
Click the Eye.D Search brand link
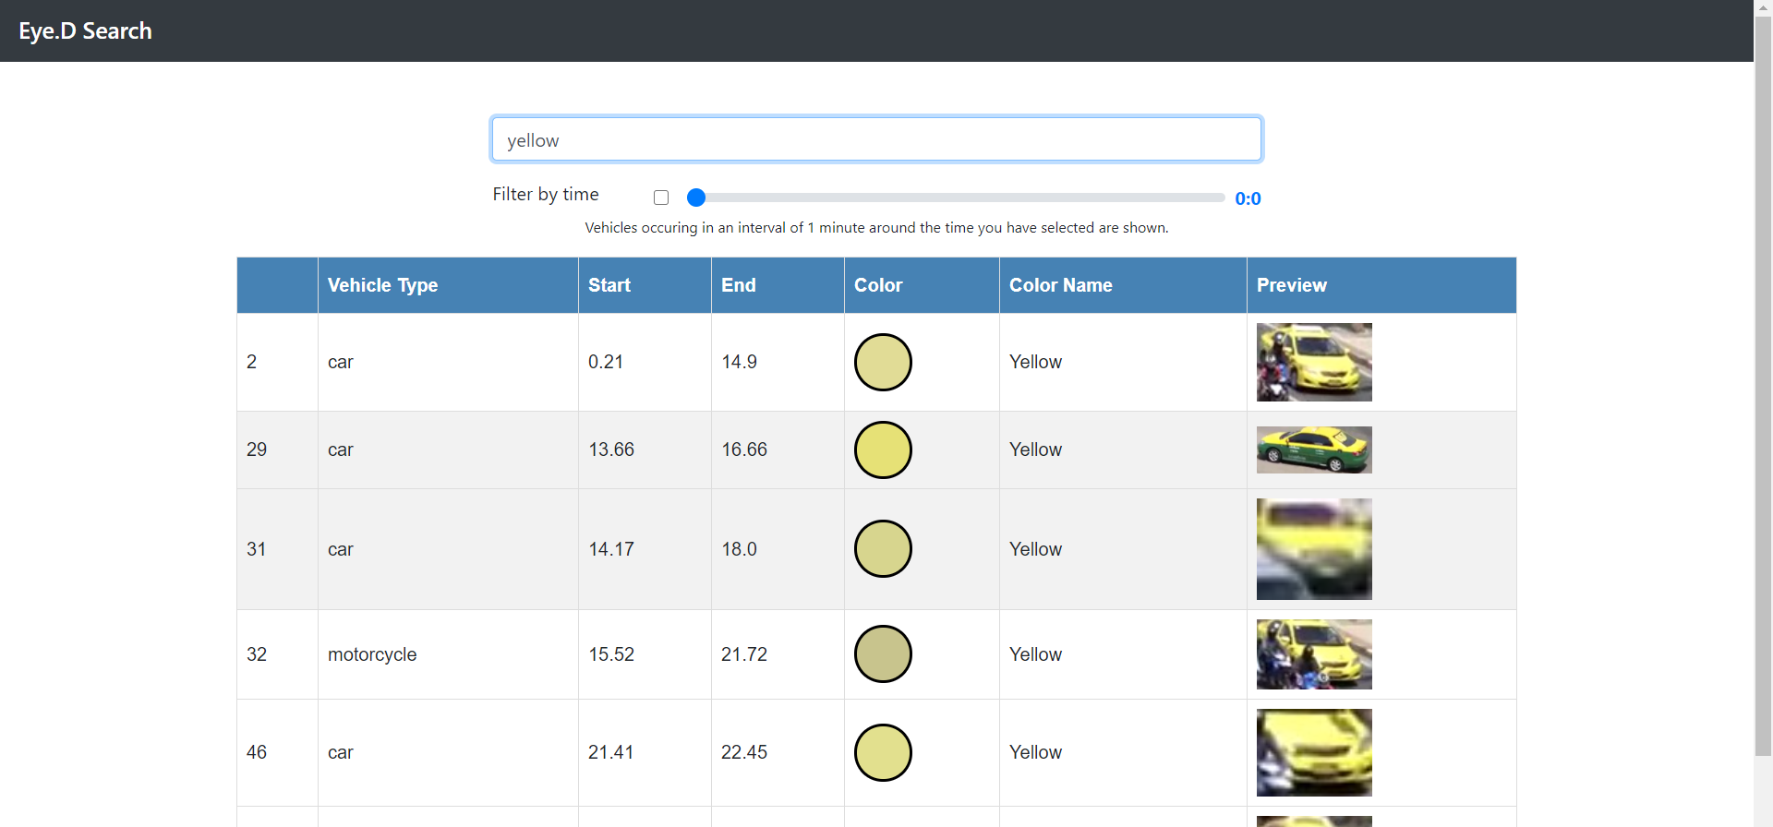coord(85,30)
